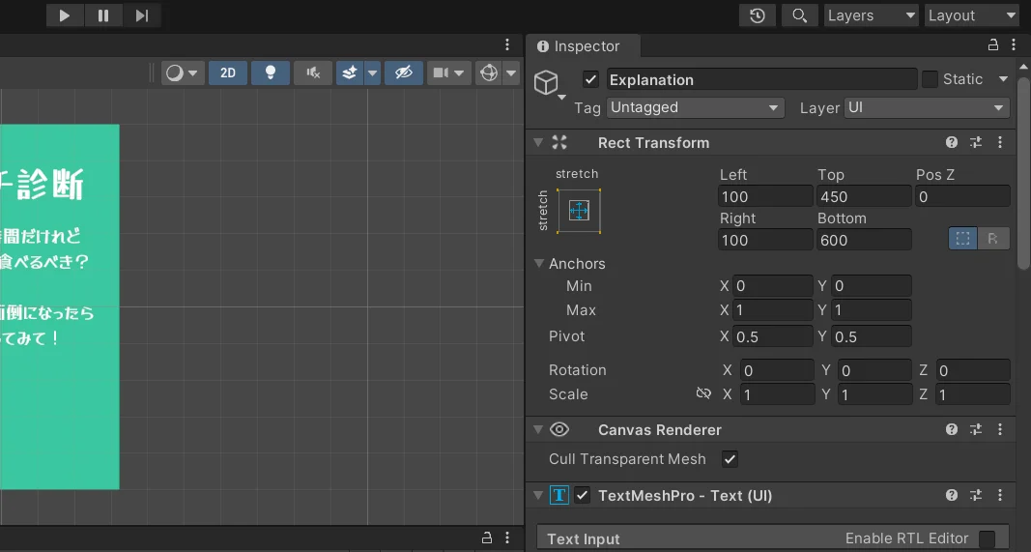Open the Static flags dropdown arrow
This screenshot has height=552, width=1031.
click(1003, 79)
